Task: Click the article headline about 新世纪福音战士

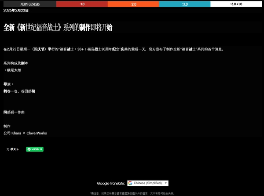Action: pyautogui.click(x=58, y=28)
